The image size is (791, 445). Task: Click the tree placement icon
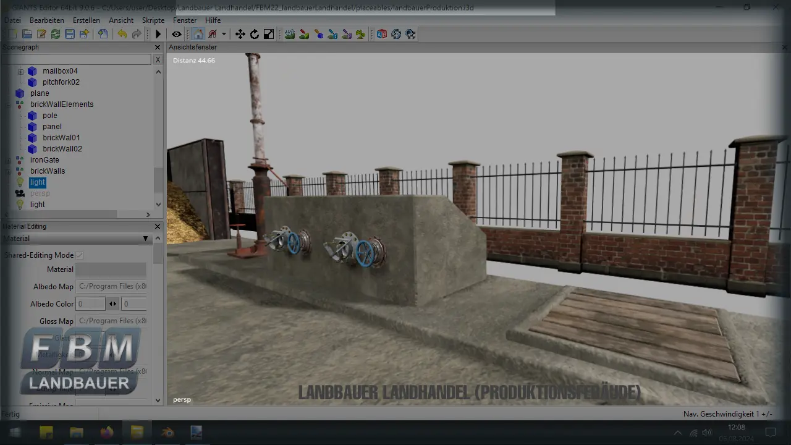click(361, 34)
